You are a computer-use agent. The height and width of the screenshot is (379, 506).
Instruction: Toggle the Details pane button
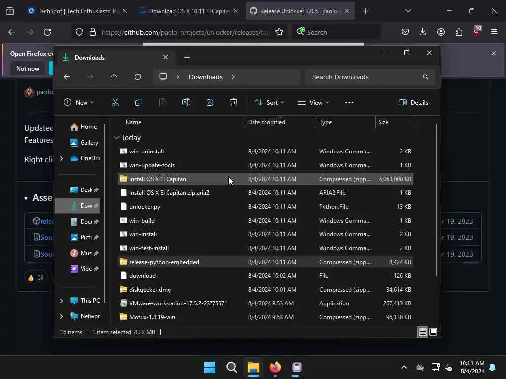[414, 103]
